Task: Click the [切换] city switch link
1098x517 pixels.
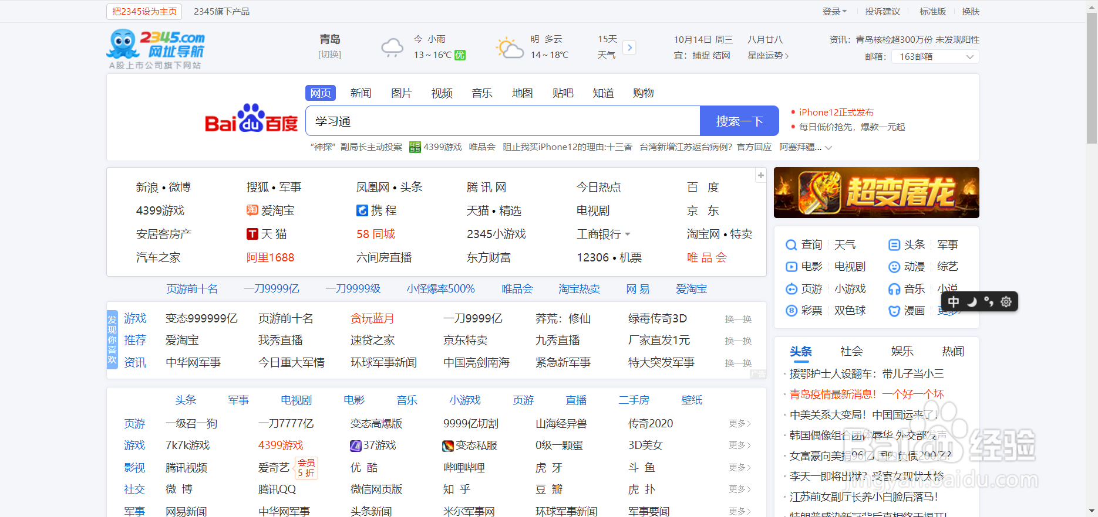Action: tap(329, 55)
